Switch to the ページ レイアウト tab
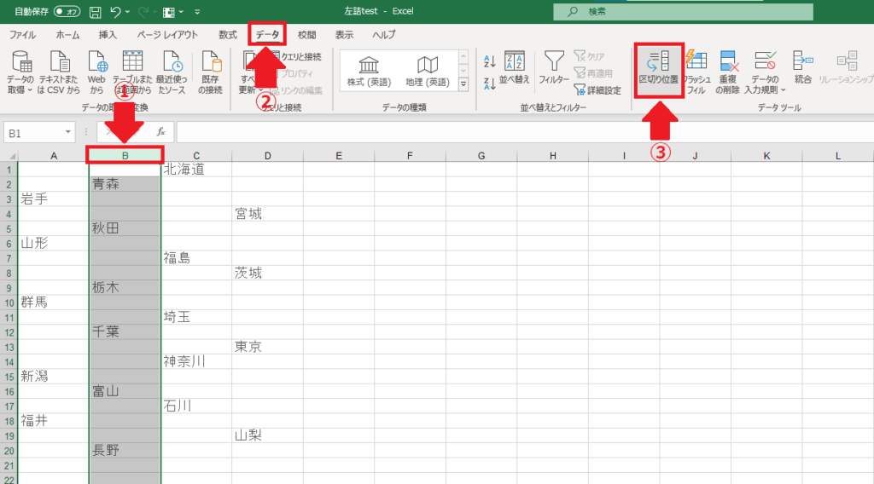Screen dimensions: 874x484 coord(167,34)
